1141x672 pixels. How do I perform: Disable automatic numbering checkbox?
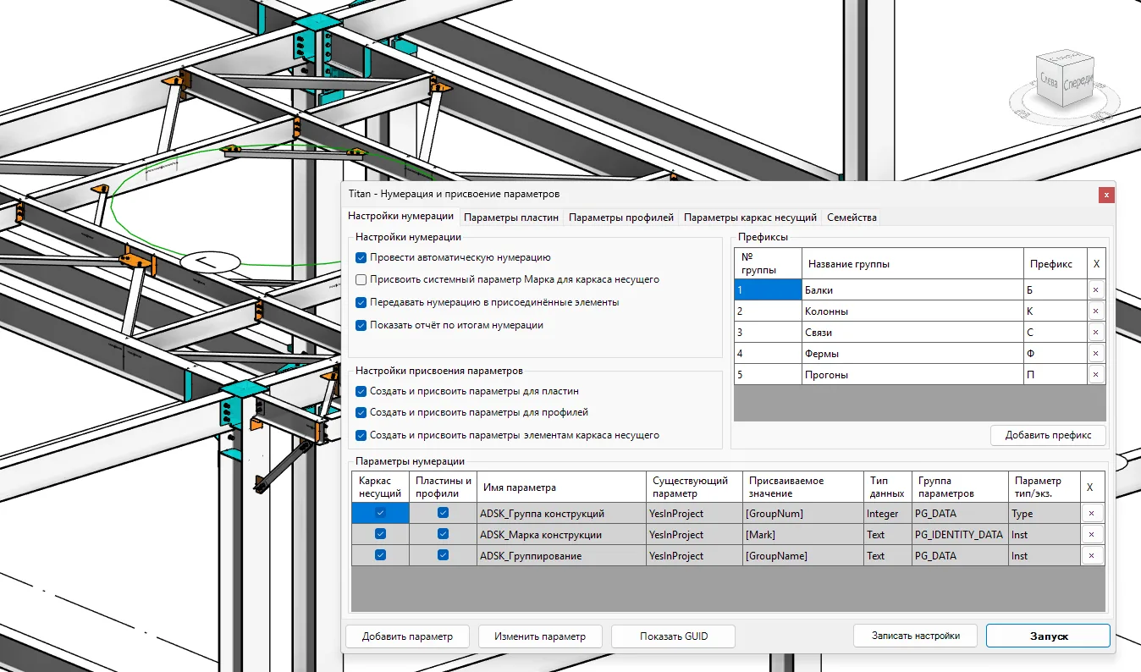(x=361, y=257)
